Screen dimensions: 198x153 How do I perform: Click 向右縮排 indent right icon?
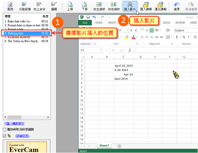tap(114, 6)
